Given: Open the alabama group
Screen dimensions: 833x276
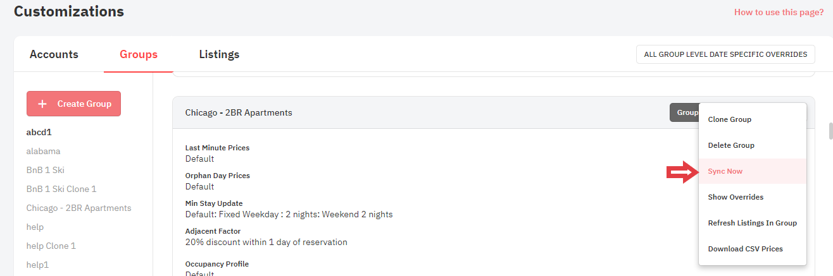Looking at the screenshot, I should point(43,151).
